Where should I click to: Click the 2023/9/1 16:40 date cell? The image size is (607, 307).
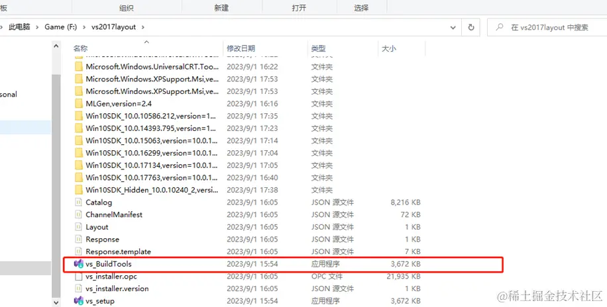click(x=252, y=178)
